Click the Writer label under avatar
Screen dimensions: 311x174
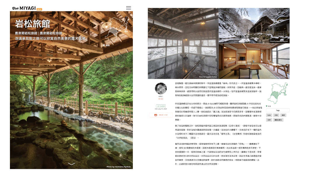pos(161,99)
